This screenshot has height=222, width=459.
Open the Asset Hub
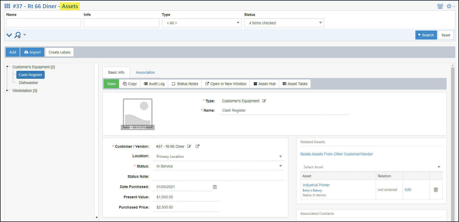click(265, 84)
